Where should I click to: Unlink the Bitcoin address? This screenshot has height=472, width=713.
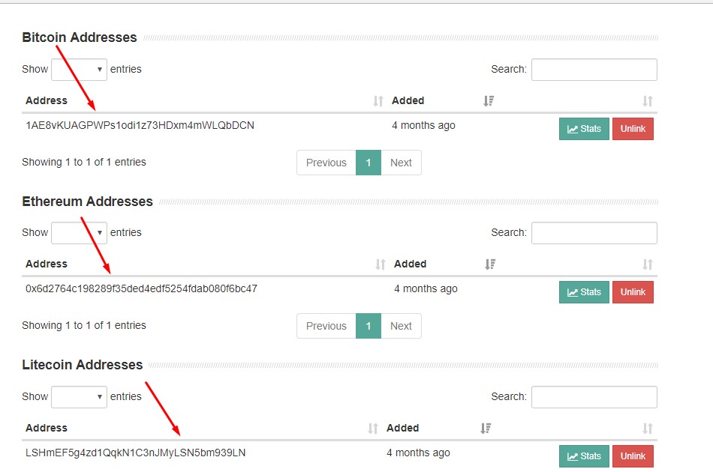tap(633, 129)
